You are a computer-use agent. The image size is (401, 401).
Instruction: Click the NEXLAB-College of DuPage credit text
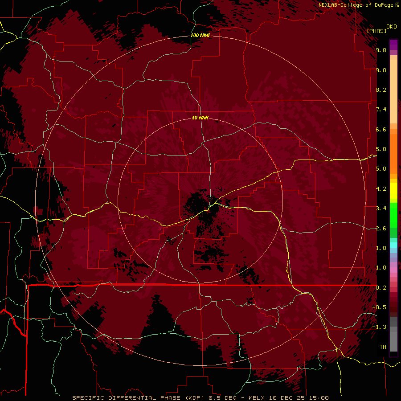(x=356, y=5)
